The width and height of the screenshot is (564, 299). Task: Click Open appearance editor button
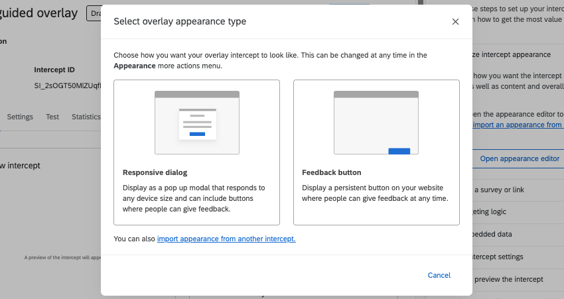[520, 158]
